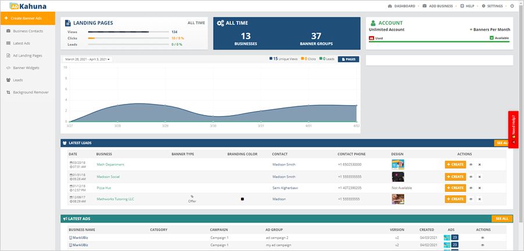
Task: Click the power/logout icon in header
Action: click(x=512, y=6)
